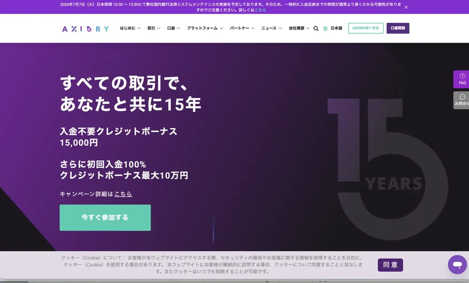Click the 今すぐ参加する button
The image size is (469, 283).
click(105, 217)
